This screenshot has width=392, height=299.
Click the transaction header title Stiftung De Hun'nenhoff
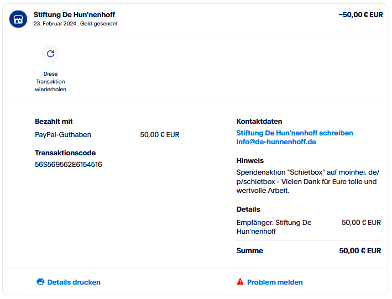coord(74,15)
